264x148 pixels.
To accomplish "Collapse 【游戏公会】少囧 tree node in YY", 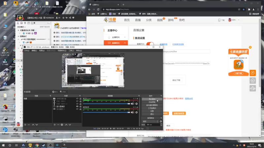I will pos(18,30).
